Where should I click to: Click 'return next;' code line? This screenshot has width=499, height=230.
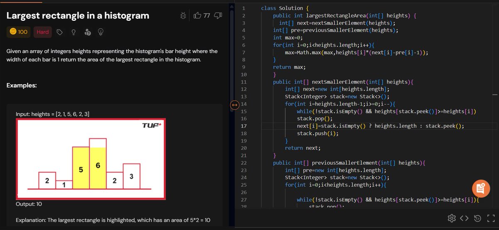[303, 148]
